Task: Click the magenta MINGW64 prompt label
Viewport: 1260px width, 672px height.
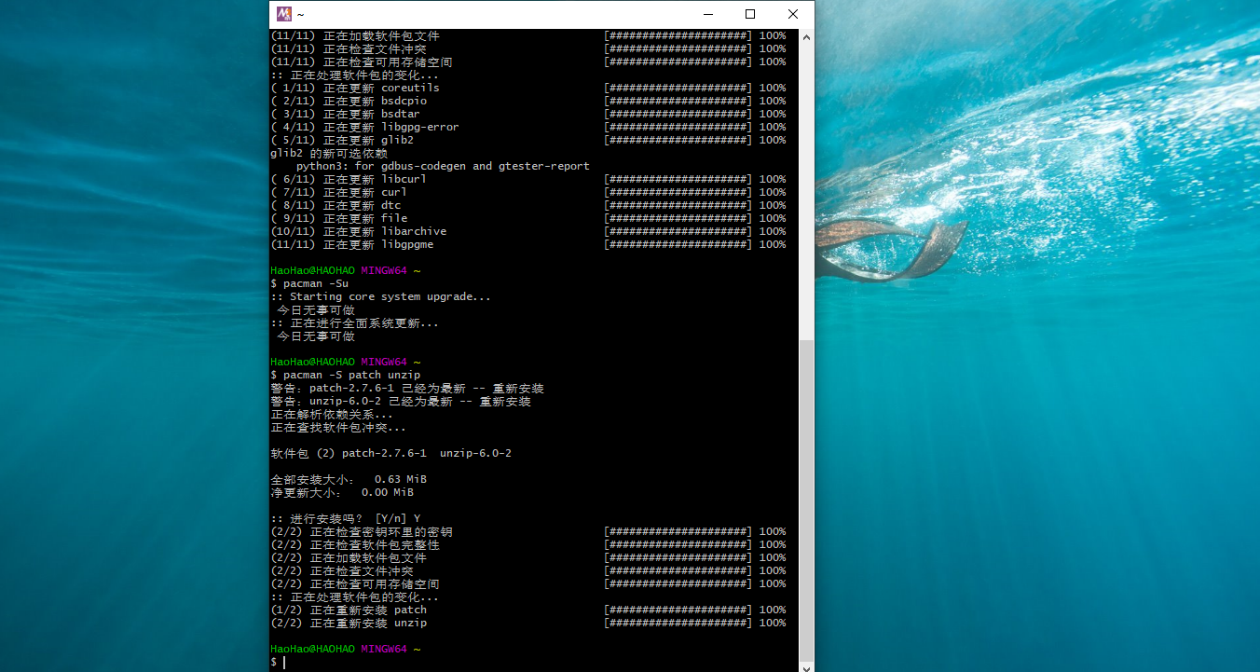Action: 384,648
